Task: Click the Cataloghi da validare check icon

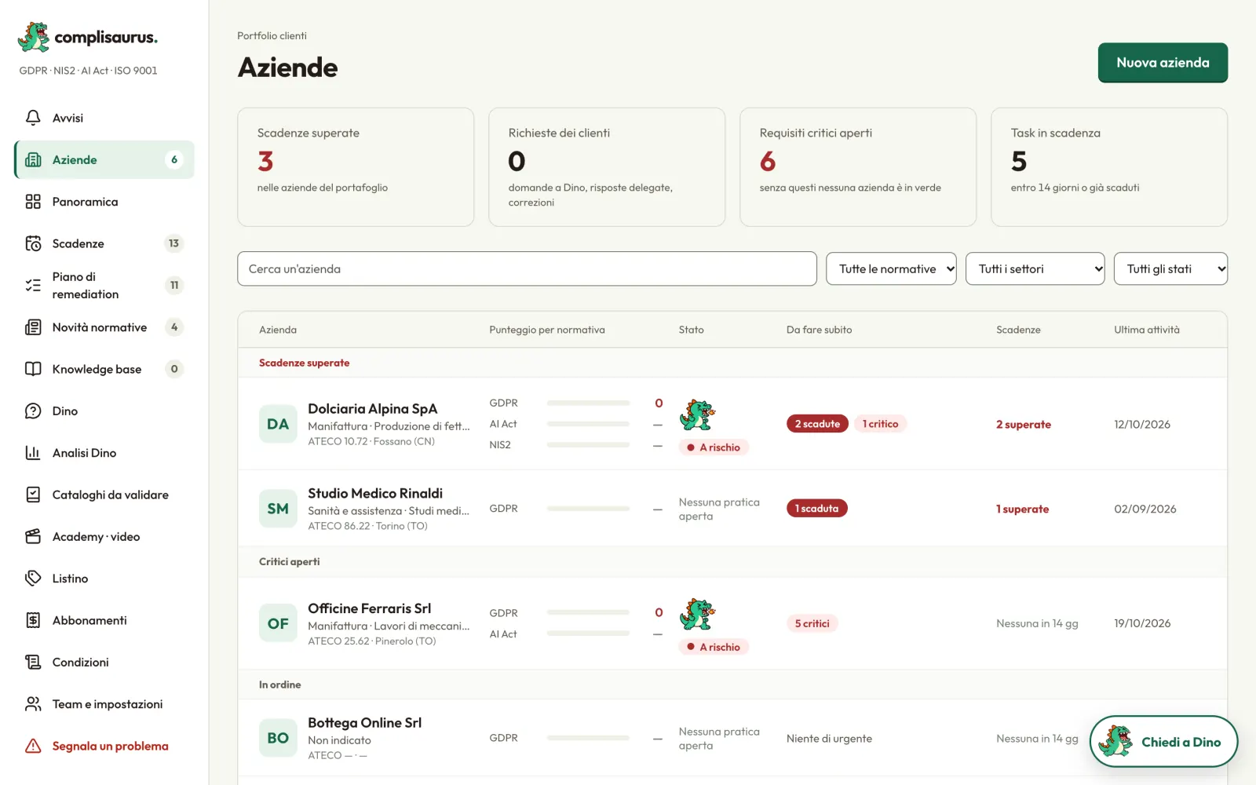Action: (x=33, y=495)
